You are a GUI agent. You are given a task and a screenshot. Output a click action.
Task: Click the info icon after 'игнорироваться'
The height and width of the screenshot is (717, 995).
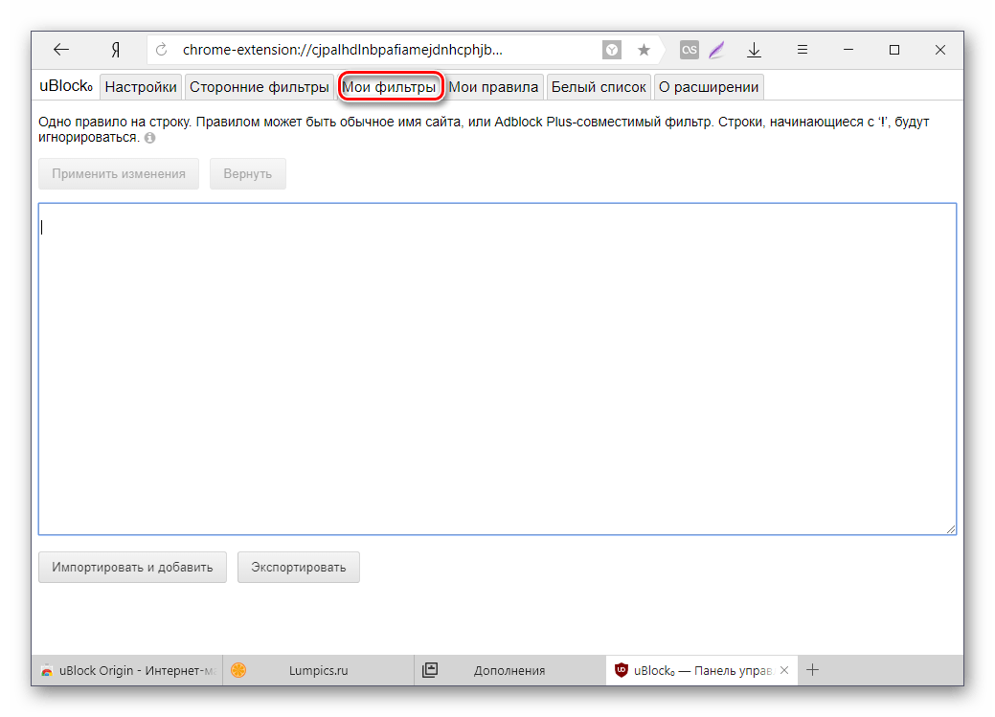point(149,139)
